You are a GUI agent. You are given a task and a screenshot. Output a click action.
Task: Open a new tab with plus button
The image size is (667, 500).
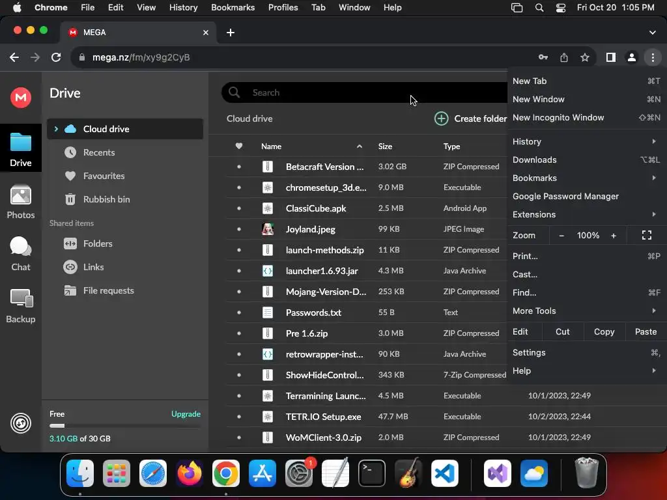(231, 33)
